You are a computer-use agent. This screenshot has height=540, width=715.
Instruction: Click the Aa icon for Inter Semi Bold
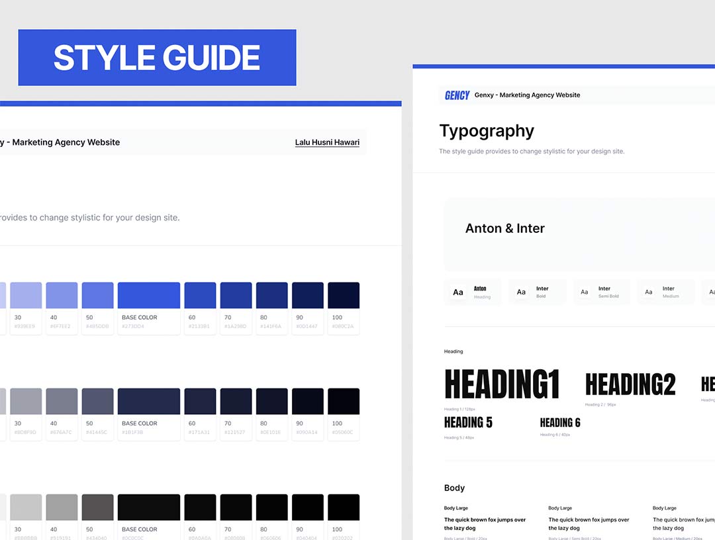(x=584, y=292)
